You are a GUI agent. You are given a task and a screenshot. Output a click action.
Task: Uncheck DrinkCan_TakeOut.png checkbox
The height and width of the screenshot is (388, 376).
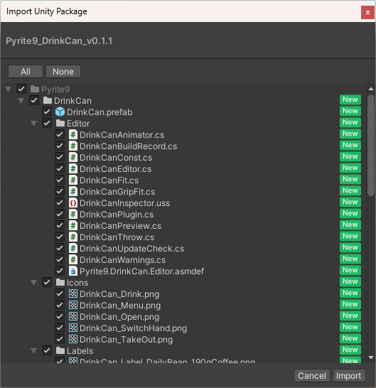click(60, 339)
